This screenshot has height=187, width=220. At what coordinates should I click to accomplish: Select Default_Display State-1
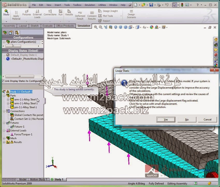[24, 55]
